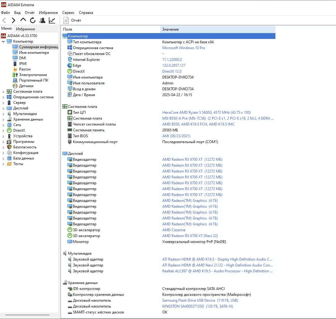Click the Тип ЦП row icon

70,112
